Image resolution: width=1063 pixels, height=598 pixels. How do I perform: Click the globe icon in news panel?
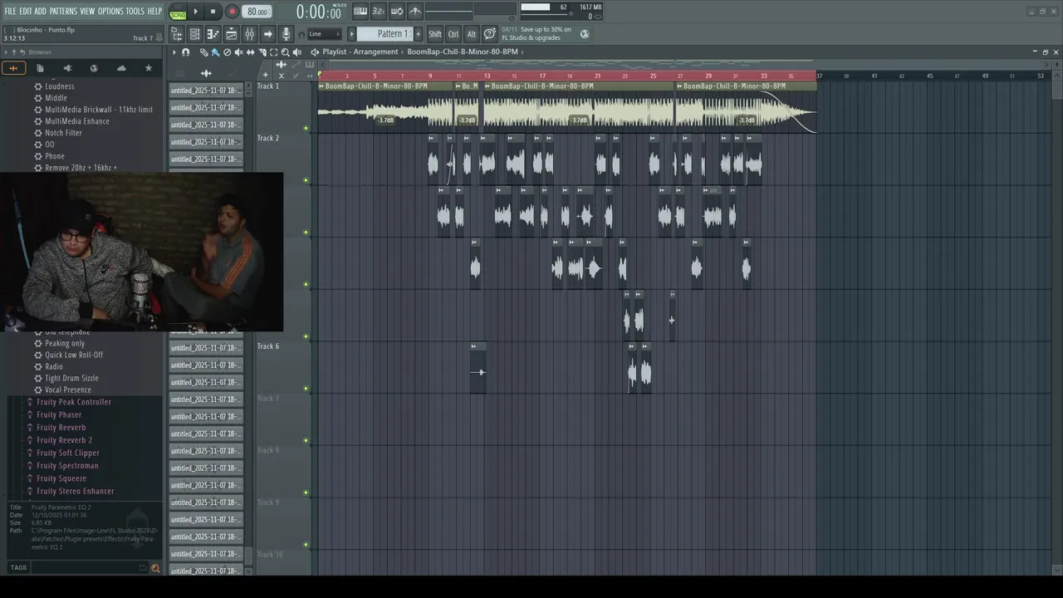point(584,34)
